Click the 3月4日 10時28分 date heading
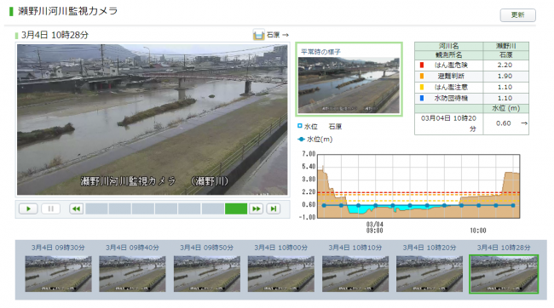 [x=55, y=35]
